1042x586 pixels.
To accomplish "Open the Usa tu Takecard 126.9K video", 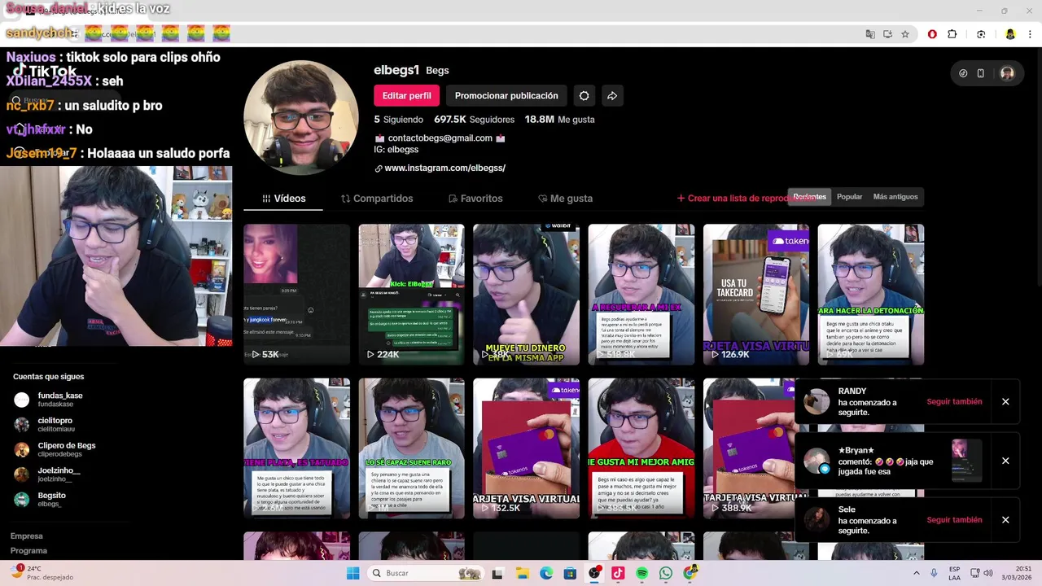I will (756, 294).
